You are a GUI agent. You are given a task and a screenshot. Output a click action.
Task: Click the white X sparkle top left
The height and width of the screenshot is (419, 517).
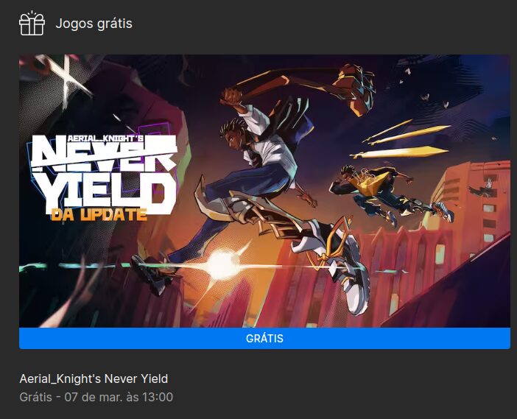[x=66, y=77]
